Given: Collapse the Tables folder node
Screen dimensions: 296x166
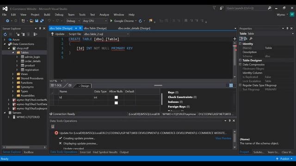Looking at the screenshot, I should [13, 53].
